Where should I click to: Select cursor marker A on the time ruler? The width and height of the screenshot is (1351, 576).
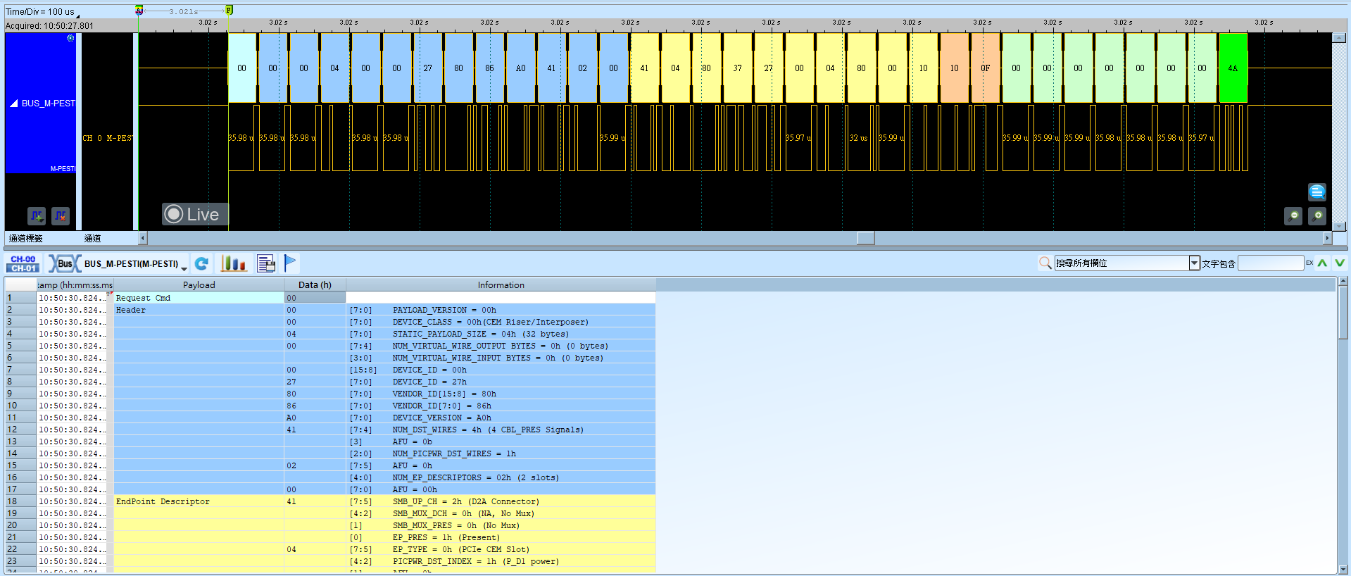tap(139, 10)
